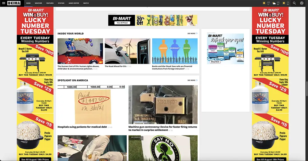Image resolution: width=308 pixels, height=161 pixels.
Task: Click View All Prizes button in banner
Action: [122, 23]
